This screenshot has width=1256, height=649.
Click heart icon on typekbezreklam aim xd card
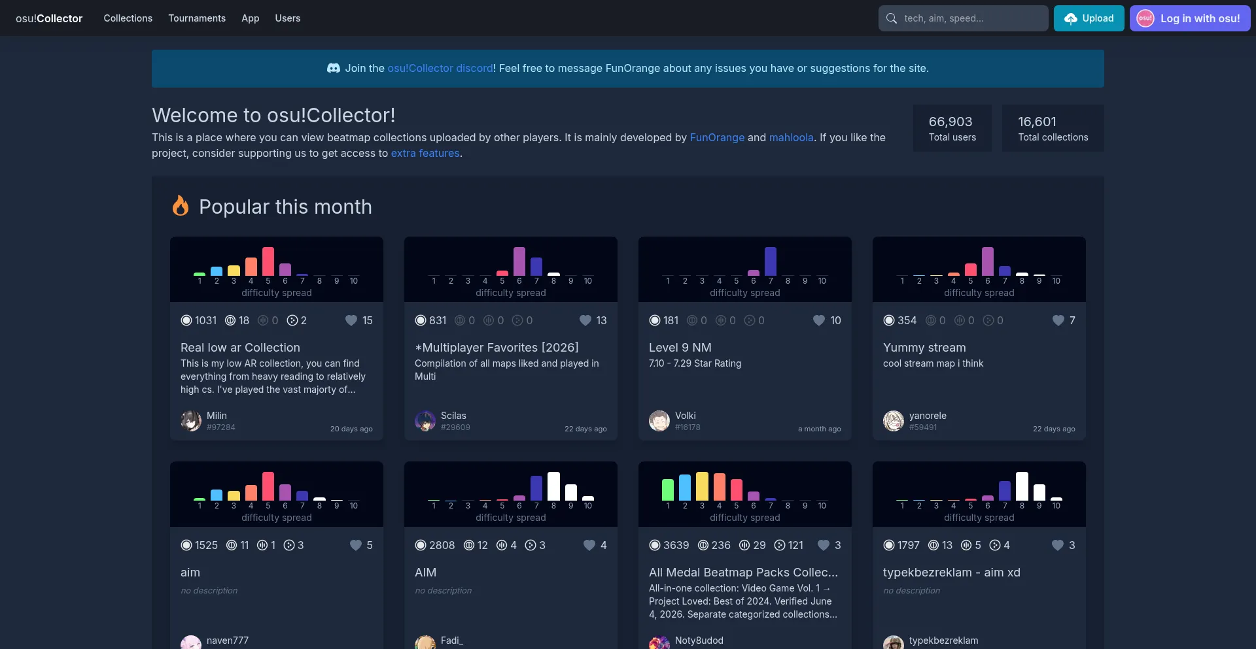click(1058, 545)
